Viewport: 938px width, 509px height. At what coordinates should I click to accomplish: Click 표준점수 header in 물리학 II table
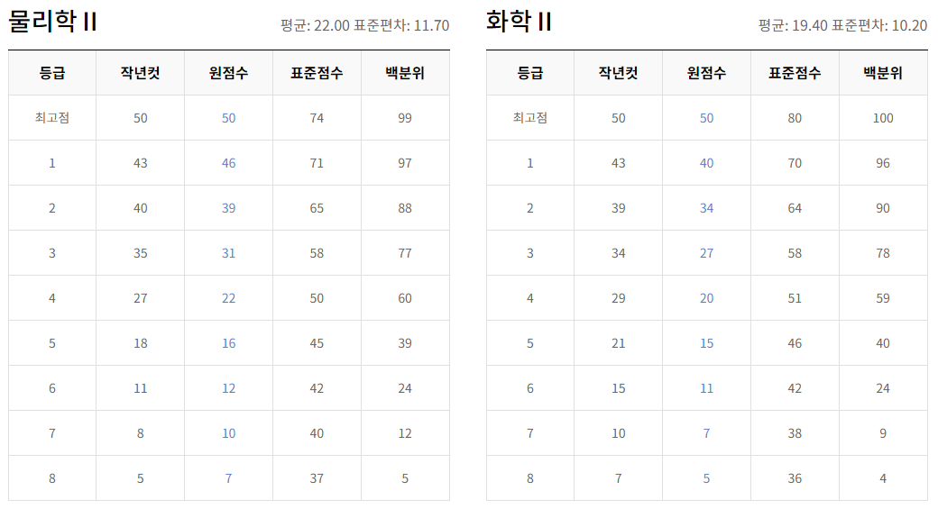317,73
